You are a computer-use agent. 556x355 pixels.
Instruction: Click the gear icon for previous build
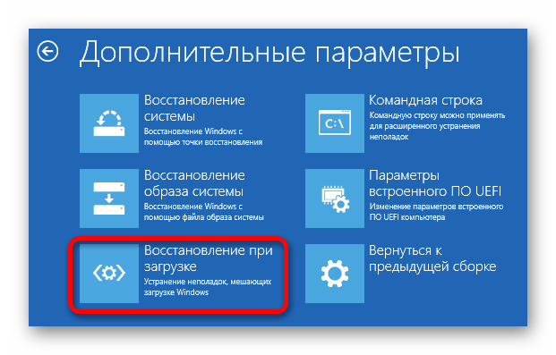tap(334, 273)
